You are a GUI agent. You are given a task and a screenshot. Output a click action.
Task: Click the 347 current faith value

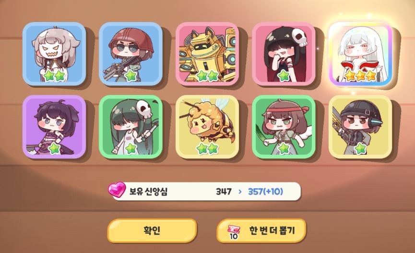(x=224, y=191)
